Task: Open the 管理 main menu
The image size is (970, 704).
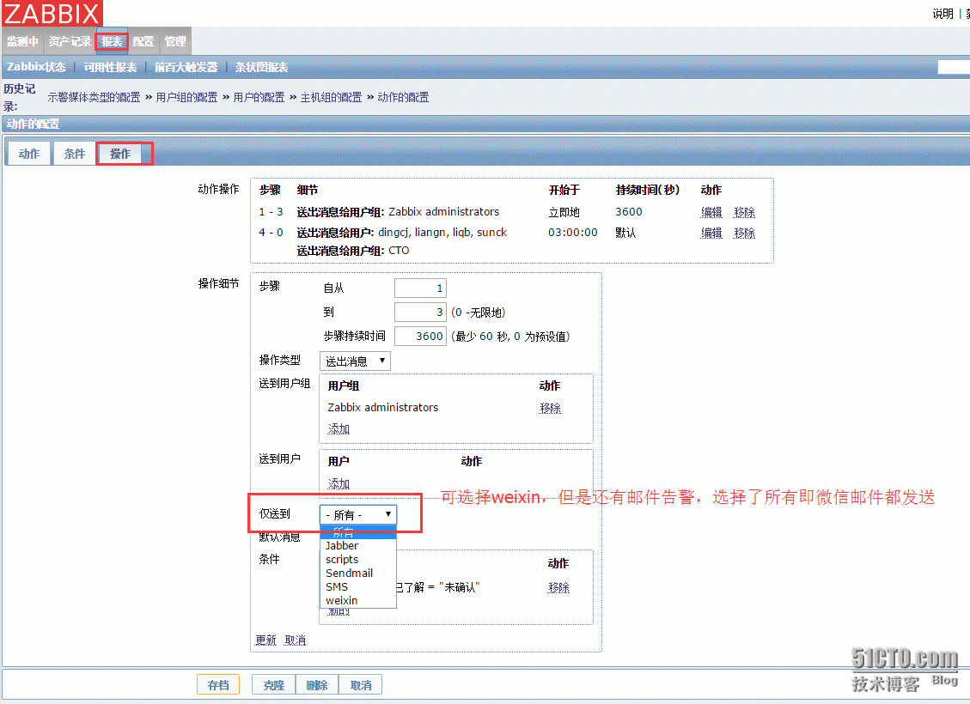Action: [x=175, y=41]
